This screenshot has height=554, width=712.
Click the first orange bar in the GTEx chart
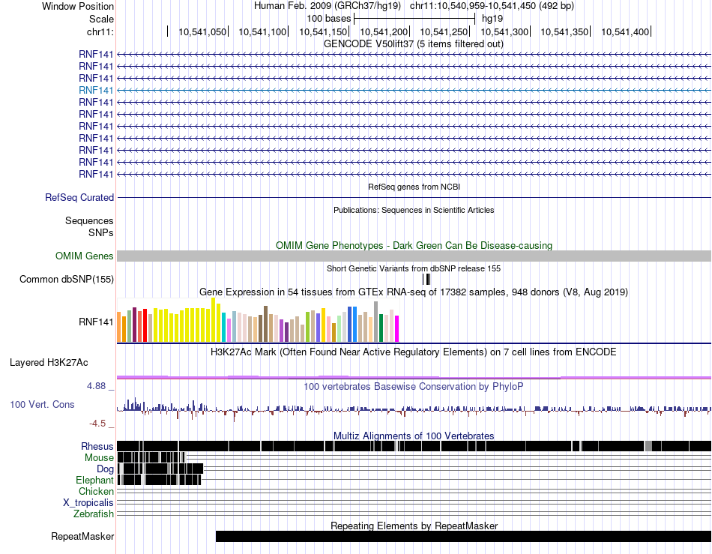[x=119, y=327]
